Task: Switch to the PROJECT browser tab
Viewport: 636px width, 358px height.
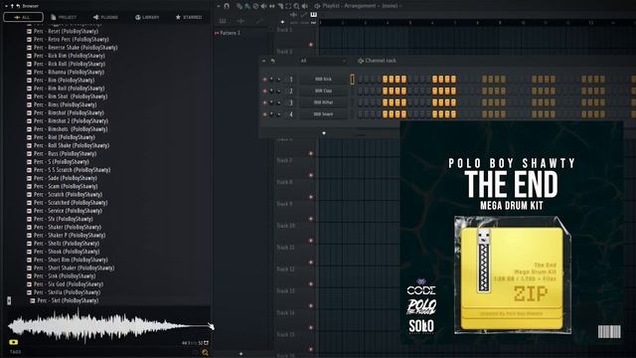Action: 64,17
